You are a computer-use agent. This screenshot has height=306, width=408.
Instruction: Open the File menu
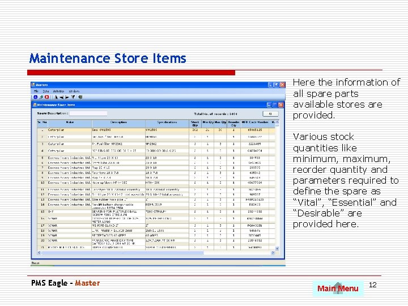(x=36, y=91)
